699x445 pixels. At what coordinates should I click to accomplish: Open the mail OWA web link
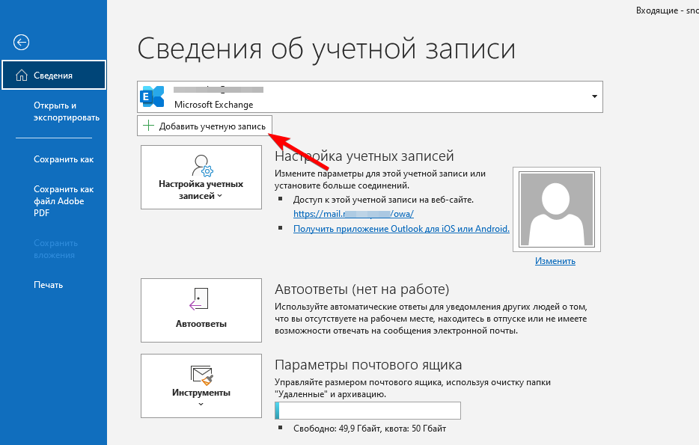point(353,214)
